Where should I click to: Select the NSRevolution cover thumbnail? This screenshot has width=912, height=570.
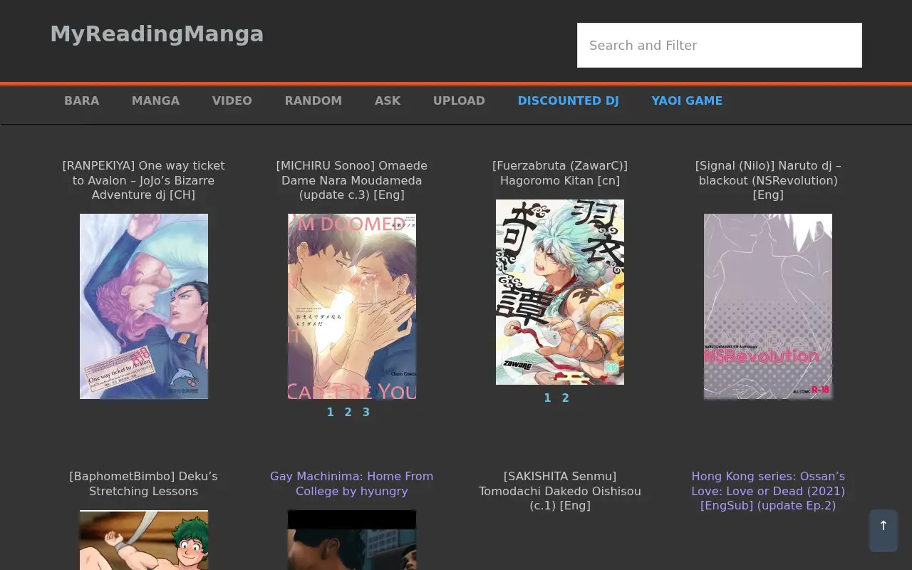pyautogui.click(x=768, y=306)
